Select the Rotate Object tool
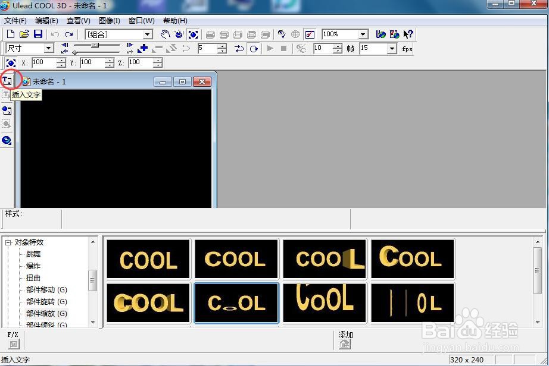The width and height of the screenshot is (549, 366). (179, 34)
